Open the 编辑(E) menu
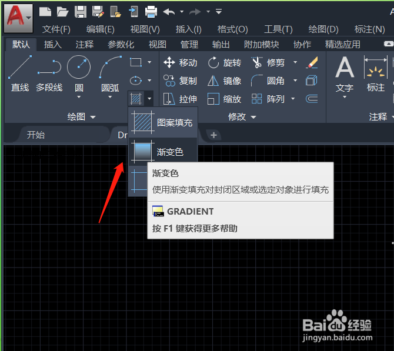This screenshot has width=394, height=351. [101, 29]
